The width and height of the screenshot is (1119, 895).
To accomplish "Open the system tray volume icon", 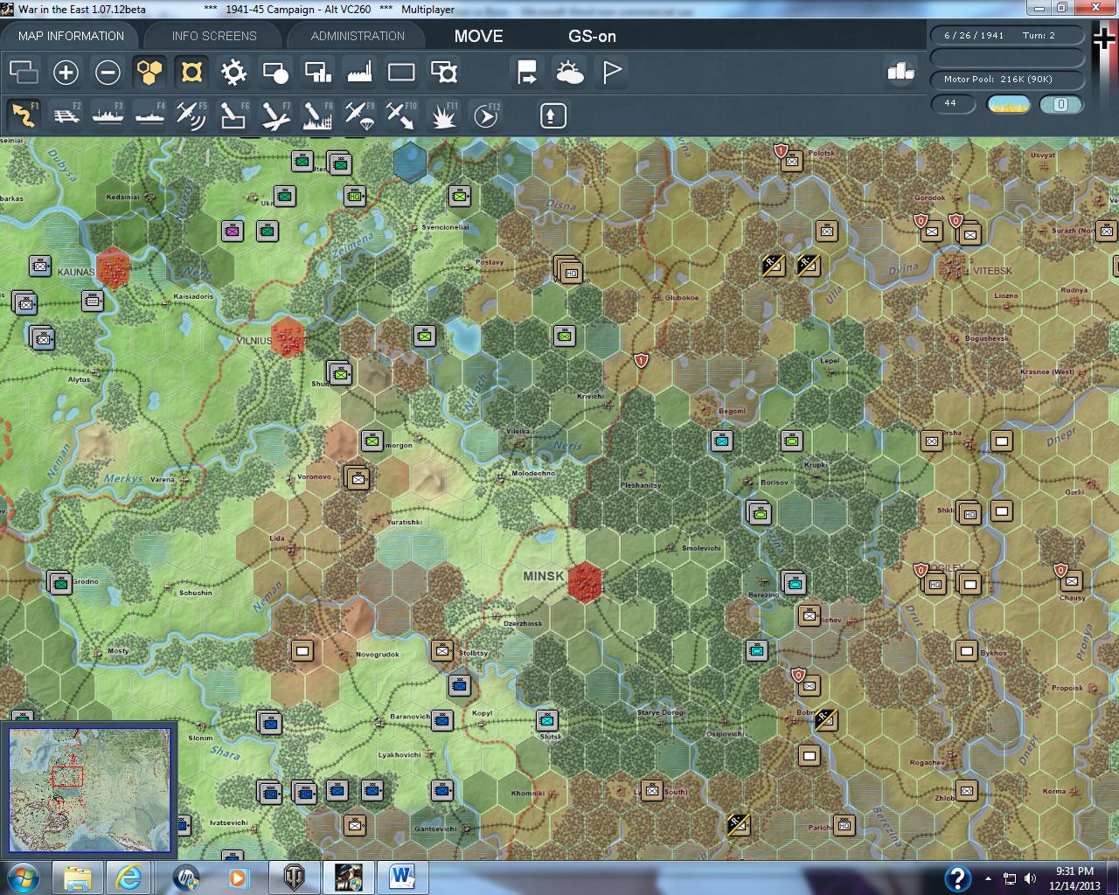I will coord(1030,878).
